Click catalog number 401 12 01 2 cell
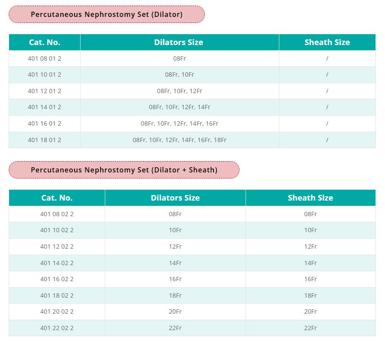The width and height of the screenshot is (385, 344). [x=45, y=91]
